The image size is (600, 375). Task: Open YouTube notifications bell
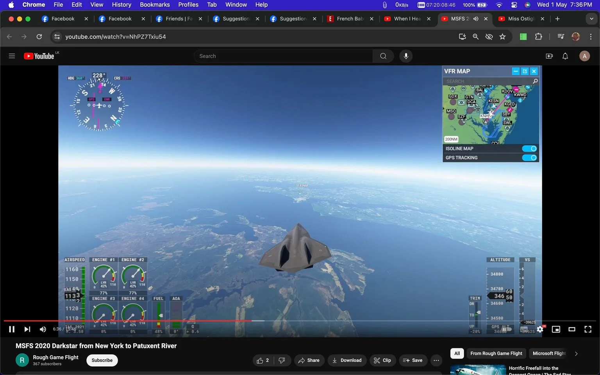point(564,56)
